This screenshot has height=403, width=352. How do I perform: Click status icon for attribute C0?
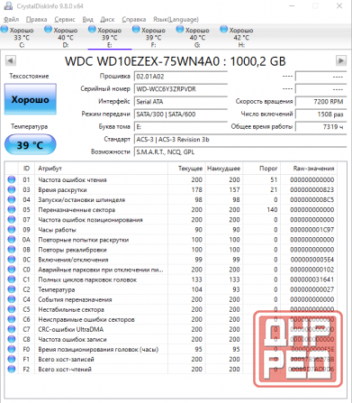(12, 270)
